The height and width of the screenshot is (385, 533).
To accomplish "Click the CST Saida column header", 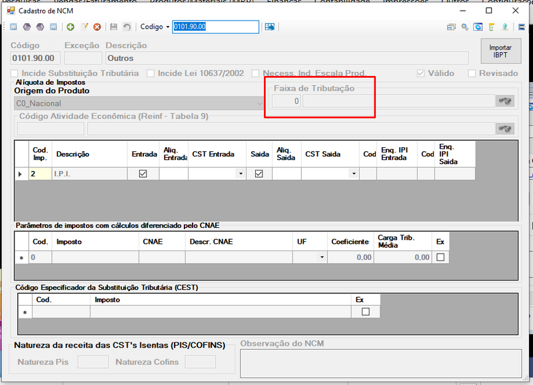I will click(x=330, y=154).
